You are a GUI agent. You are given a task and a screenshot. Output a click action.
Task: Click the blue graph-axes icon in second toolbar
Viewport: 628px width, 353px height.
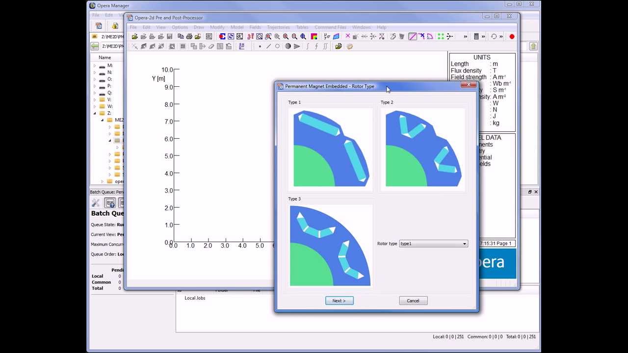click(x=242, y=46)
